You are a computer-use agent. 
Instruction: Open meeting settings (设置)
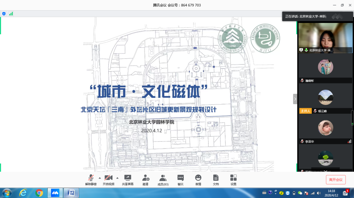click(x=233, y=179)
